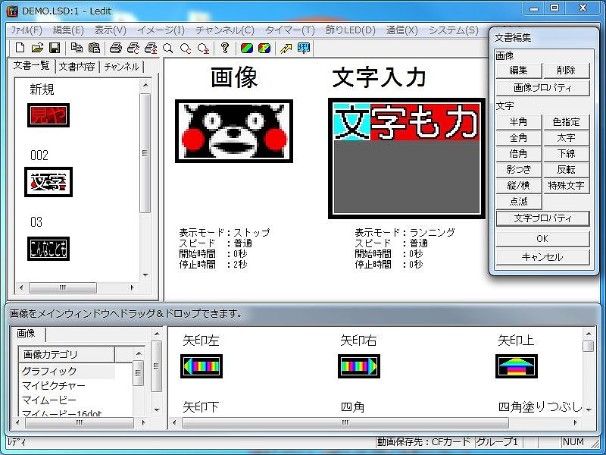The image size is (606, 455).
Task: Select マイピクチャー in image category list
Action: tap(54, 386)
